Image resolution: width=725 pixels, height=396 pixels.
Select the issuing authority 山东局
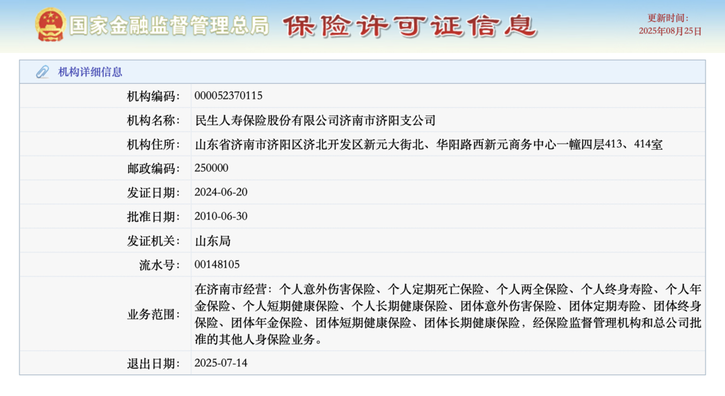click(x=213, y=241)
